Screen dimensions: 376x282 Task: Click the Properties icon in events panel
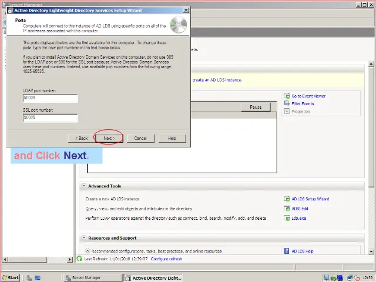pyautogui.click(x=287, y=111)
